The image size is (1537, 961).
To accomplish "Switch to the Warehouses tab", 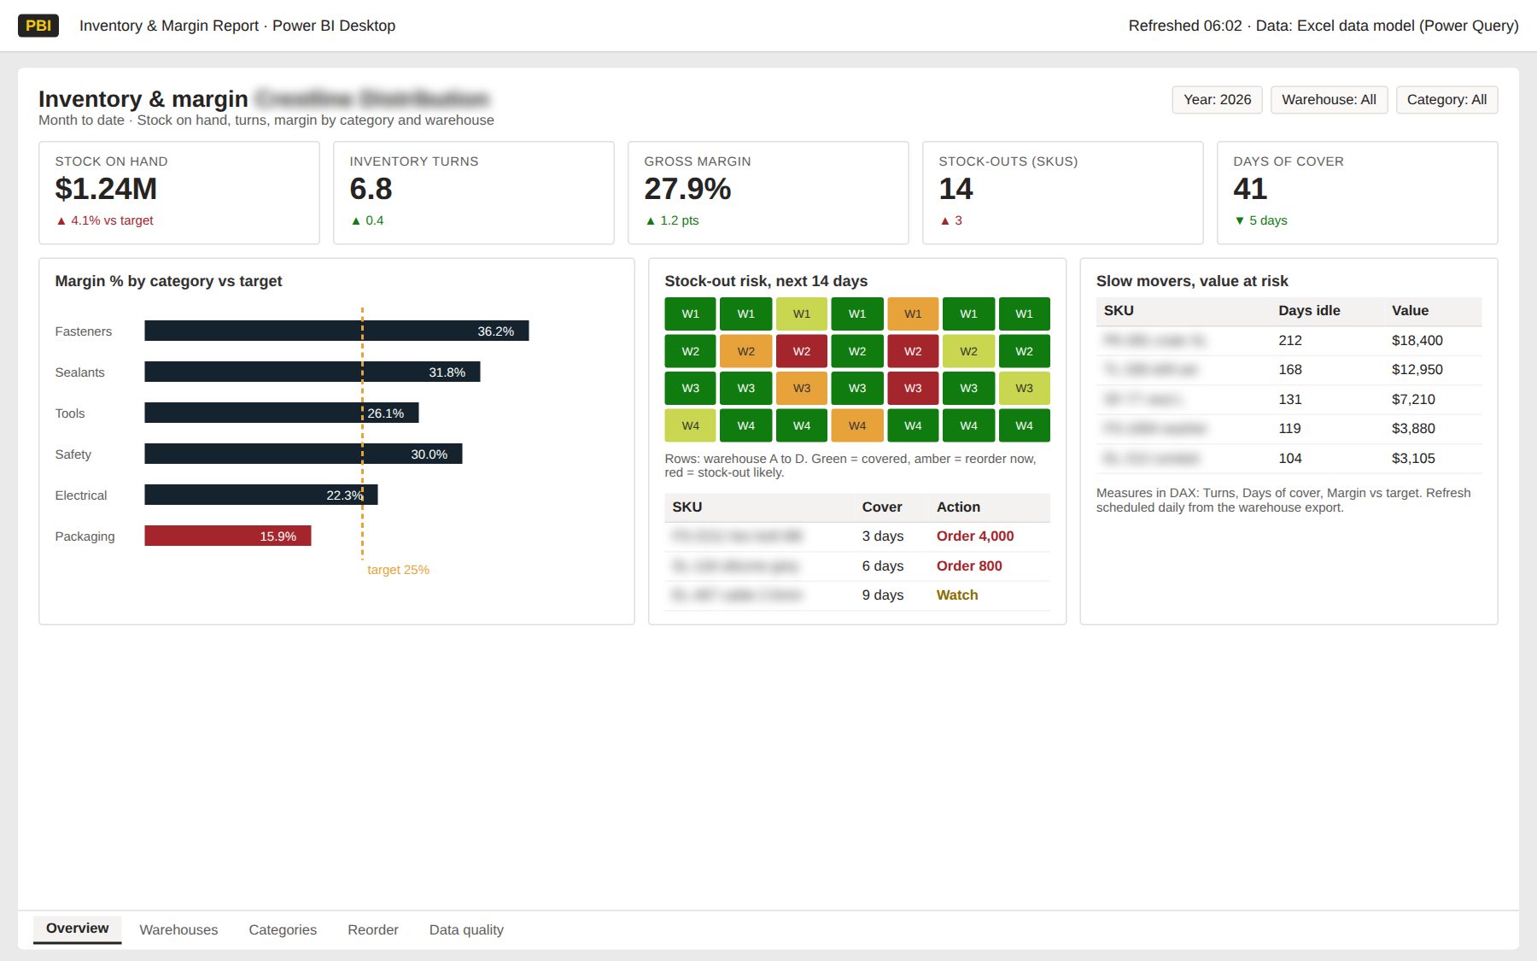I will (x=178, y=929).
